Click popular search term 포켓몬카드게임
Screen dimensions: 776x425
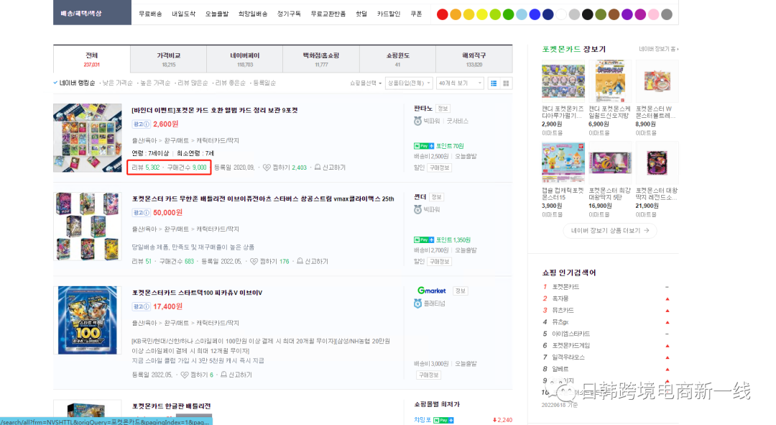(x=571, y=345)
